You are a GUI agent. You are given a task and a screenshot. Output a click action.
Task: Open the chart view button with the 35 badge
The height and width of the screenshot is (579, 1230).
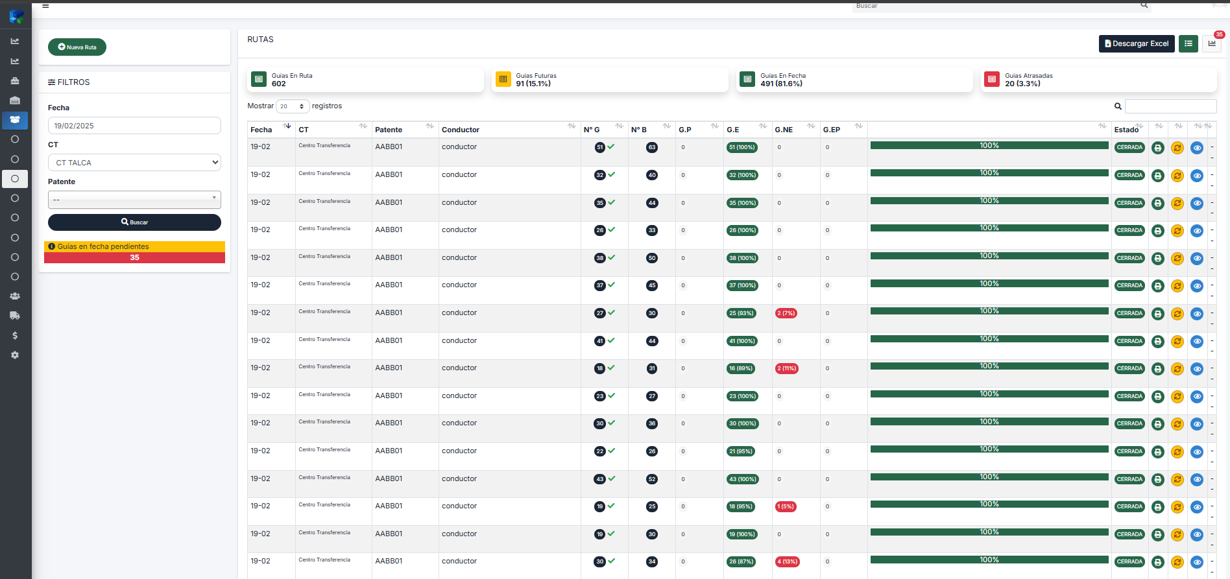[x=1212, y=43]
